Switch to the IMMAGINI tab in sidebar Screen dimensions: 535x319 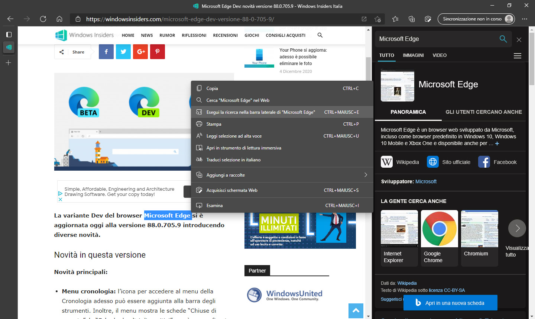click(413, 55)
